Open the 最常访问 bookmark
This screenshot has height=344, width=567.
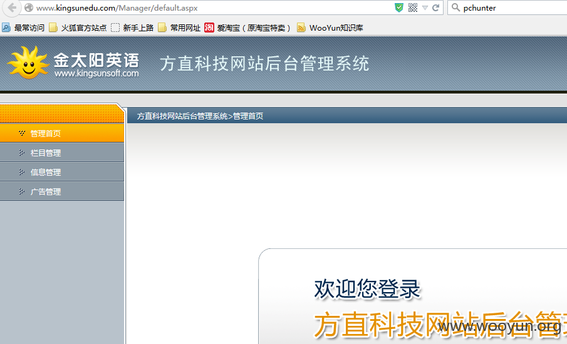click(x=23, y=28)
